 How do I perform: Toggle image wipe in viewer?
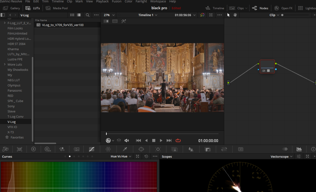point(106,21)
